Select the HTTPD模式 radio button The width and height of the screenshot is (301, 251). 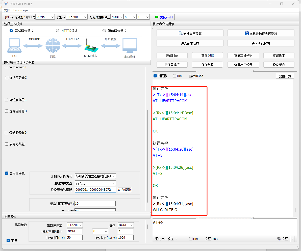58,31
